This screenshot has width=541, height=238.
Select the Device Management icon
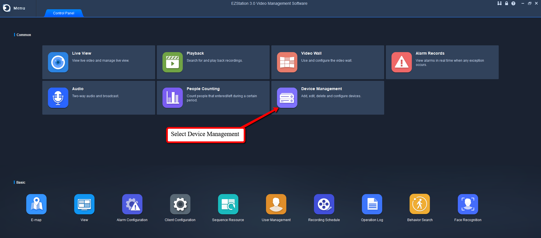(x=287, y=98)
